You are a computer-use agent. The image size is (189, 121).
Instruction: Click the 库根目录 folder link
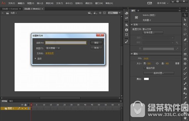[x=49, y=53]
